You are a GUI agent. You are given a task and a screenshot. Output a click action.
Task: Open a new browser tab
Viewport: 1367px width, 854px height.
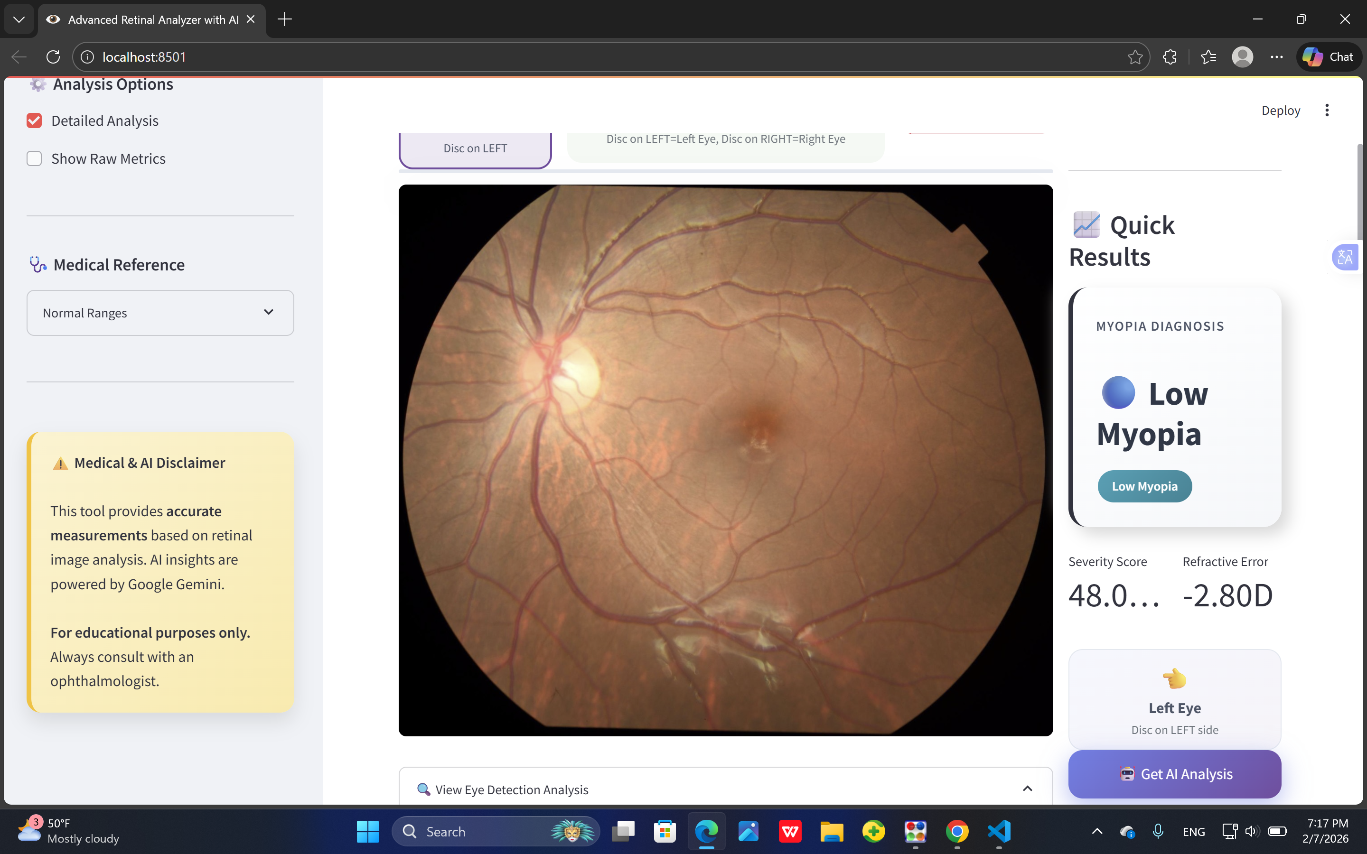285,20
